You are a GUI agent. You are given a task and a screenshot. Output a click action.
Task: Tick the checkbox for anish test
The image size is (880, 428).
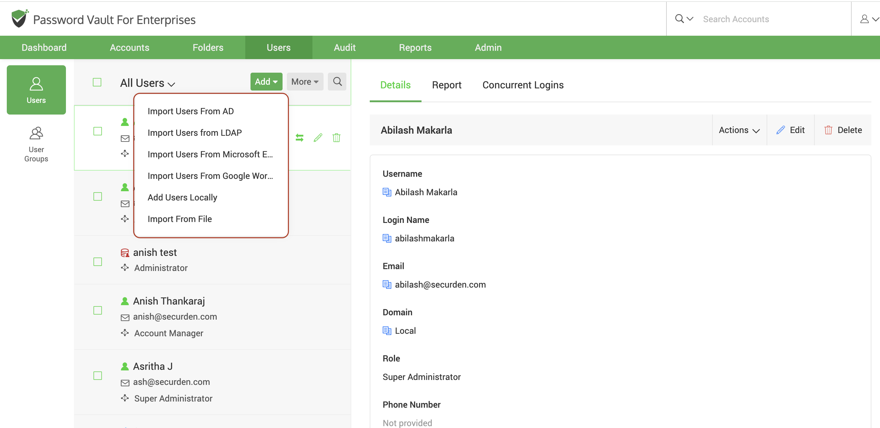pyautogui.click(x=98, y=262)
